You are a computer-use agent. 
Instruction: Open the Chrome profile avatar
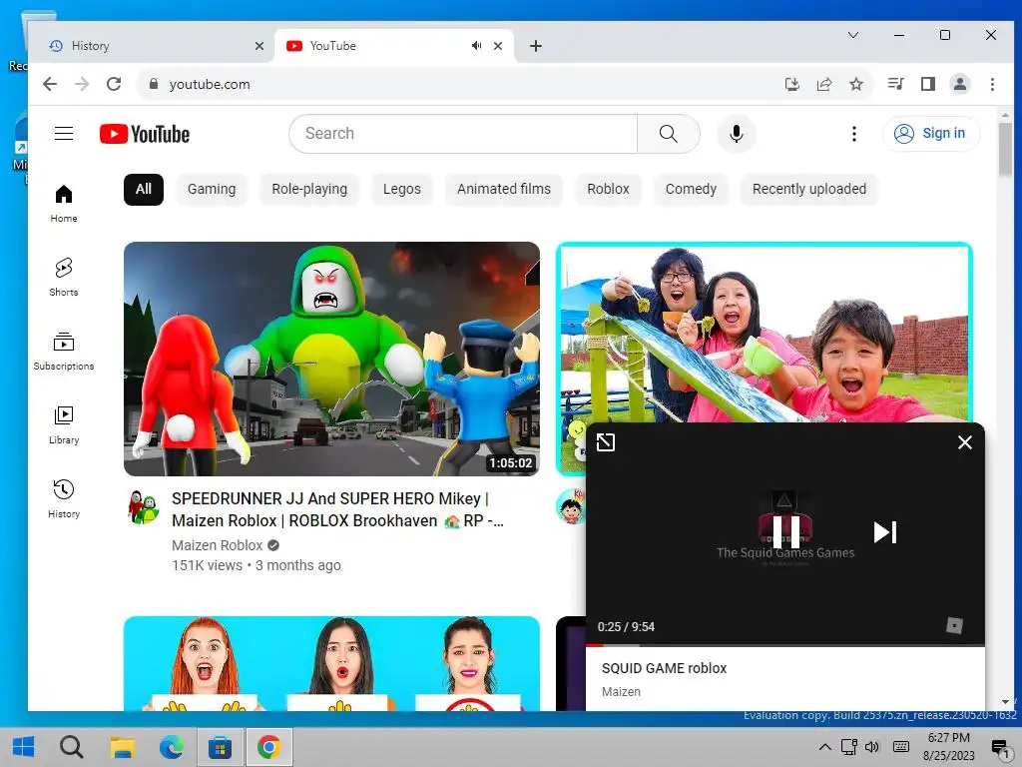(959, 84)
